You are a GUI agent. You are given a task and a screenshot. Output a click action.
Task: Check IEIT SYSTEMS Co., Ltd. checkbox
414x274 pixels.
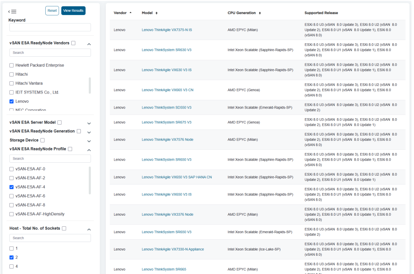pos(11,92)
